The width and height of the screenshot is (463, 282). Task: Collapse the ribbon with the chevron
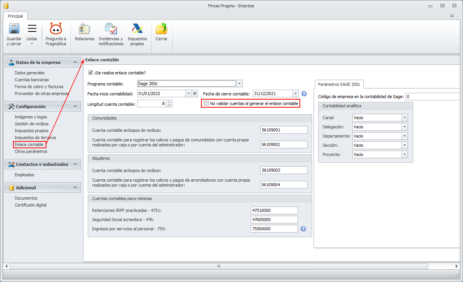pos(452,16)
